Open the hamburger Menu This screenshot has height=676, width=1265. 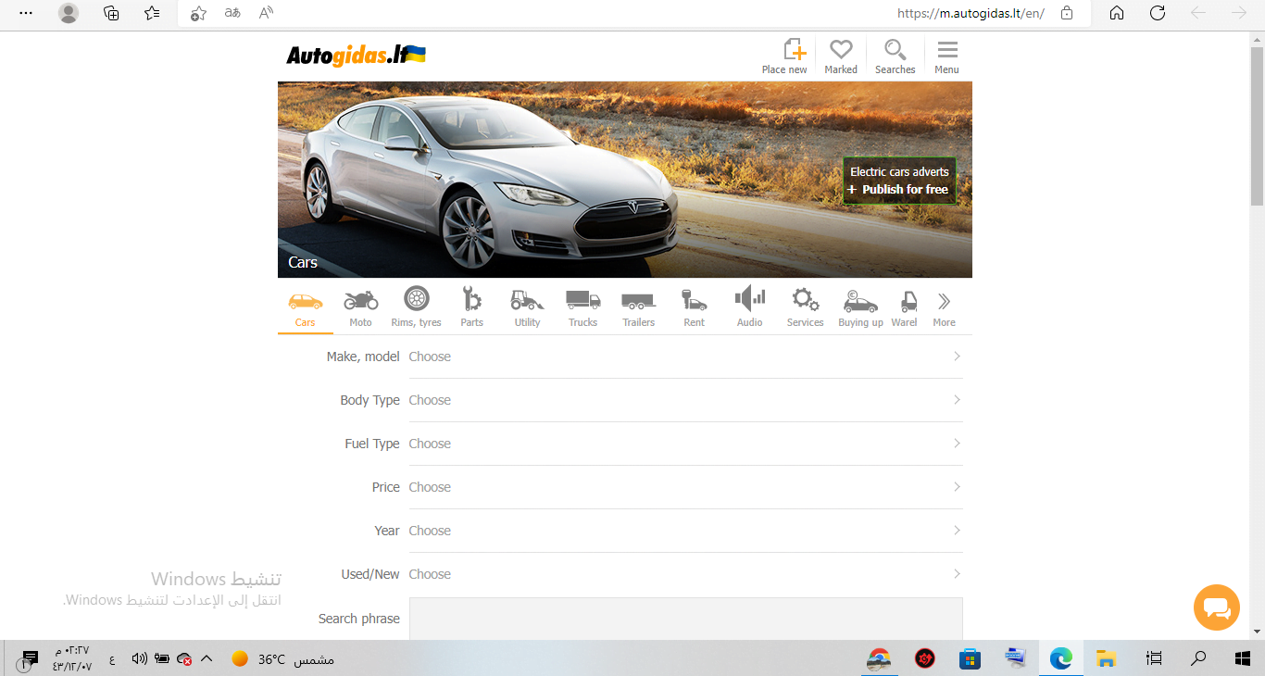(x=946, y=56)
